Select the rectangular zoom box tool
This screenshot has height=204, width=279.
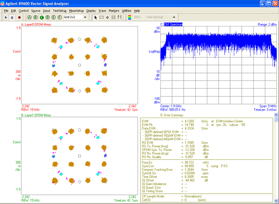(x=101, y=18)
